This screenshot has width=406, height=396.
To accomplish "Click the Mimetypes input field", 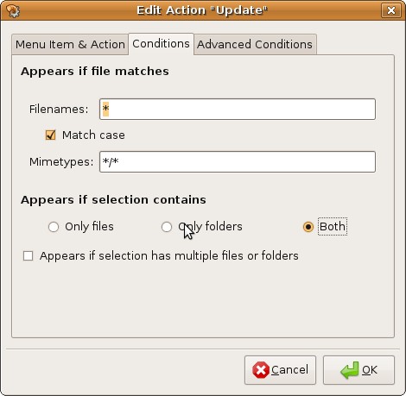I will 238,162.
